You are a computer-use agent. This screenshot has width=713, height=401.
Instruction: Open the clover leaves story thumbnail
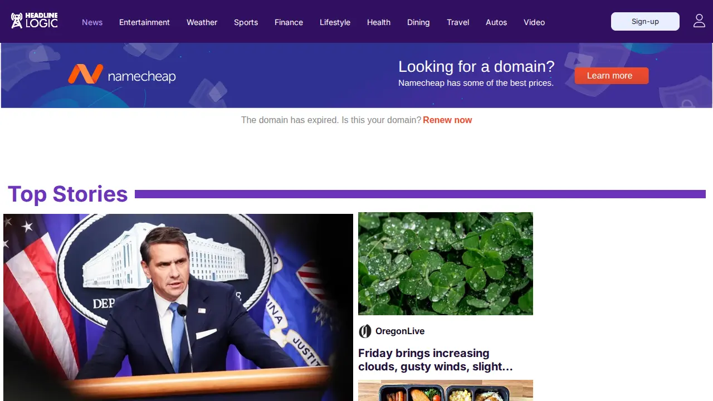coord(446,263)
